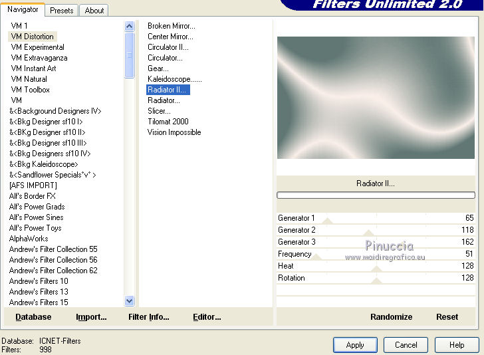
Task: Select Andrew's Filter Collection 62
Action: pos(53,271)
